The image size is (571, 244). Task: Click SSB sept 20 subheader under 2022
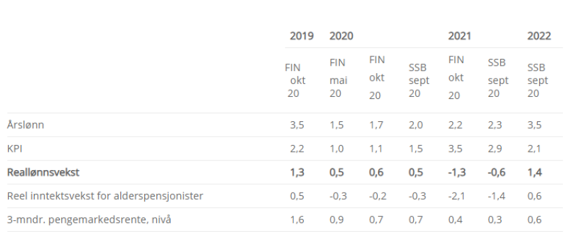[538, 80]
